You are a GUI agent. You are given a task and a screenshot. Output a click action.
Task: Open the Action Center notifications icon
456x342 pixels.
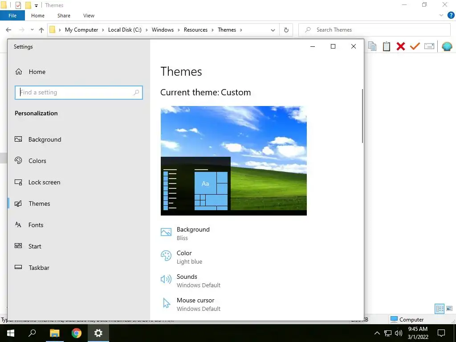pyautogui.click(x=441, y=333)
